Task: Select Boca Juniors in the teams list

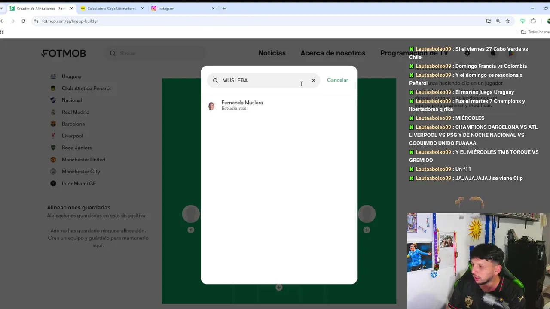Action: coord(76,148)
